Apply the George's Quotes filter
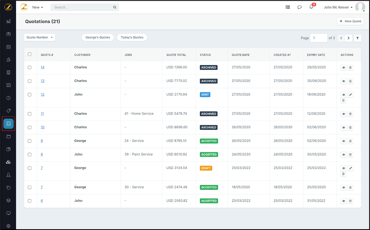The width and height of the screenshot is (370, 230). pos(98,37)
